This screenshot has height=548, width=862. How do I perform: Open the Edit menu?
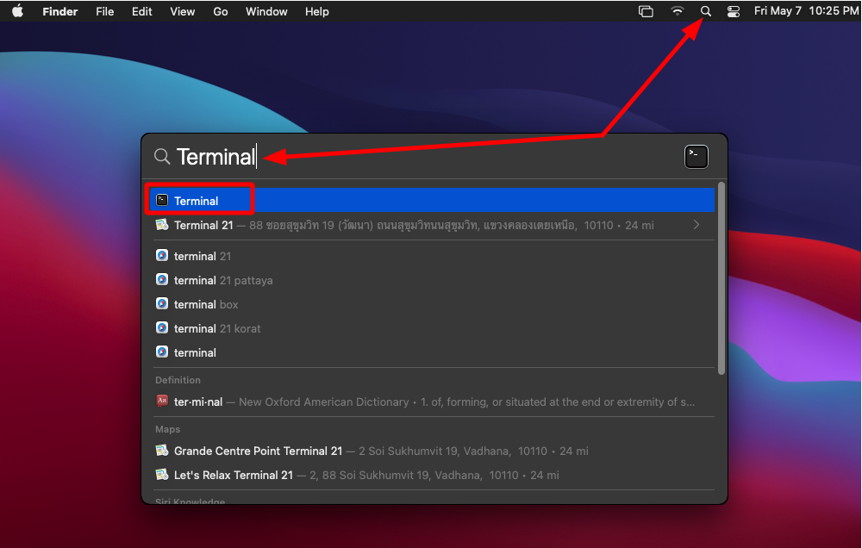[x=142, y=11]
